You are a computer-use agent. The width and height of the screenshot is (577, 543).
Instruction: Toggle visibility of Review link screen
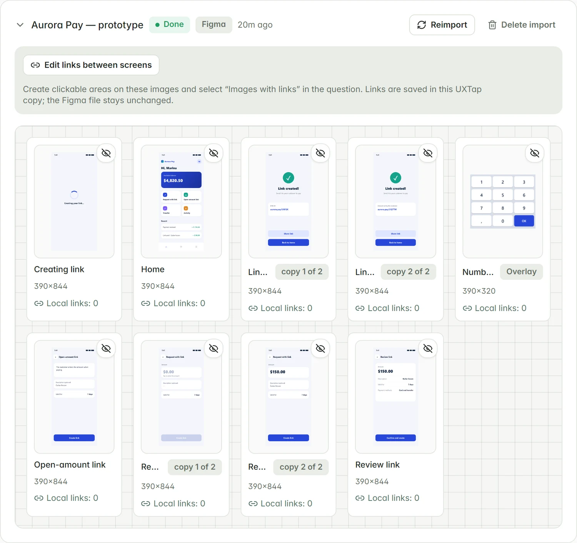click(428, 349)
